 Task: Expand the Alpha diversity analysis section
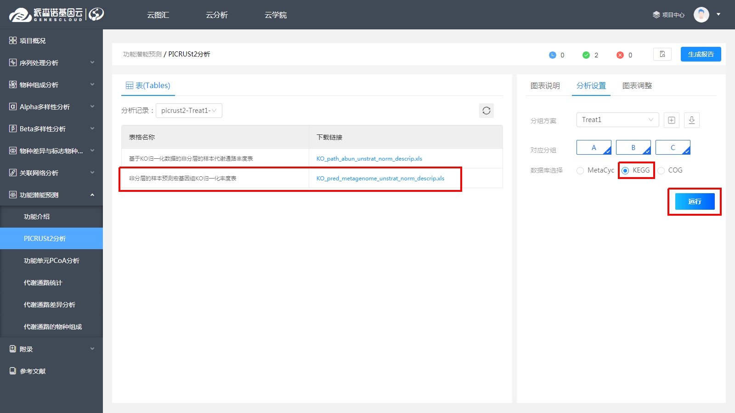point(92,106)
